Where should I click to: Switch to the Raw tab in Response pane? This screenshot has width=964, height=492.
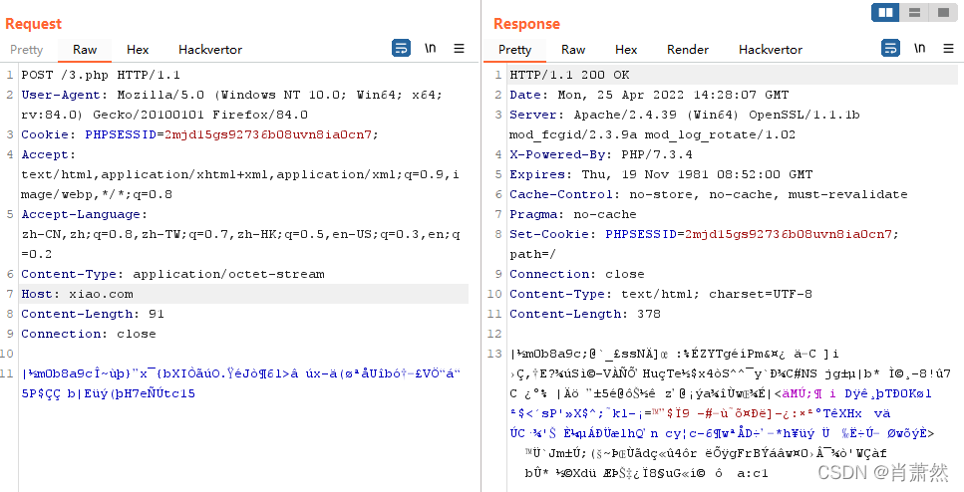click(573, 50)
